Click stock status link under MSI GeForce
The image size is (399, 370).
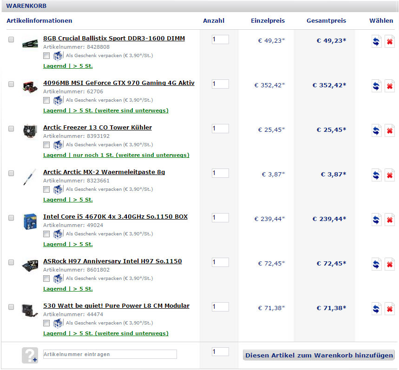106,110
